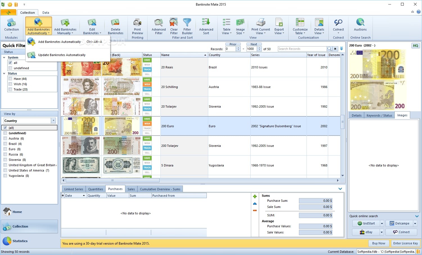Viewport: 422px width, 255px height.
Task: Open the Keywords / Status tab
Action: (x=379, y=115)
